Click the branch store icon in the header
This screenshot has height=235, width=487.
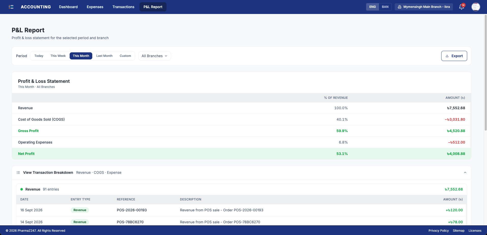click(x=400, y=7)
